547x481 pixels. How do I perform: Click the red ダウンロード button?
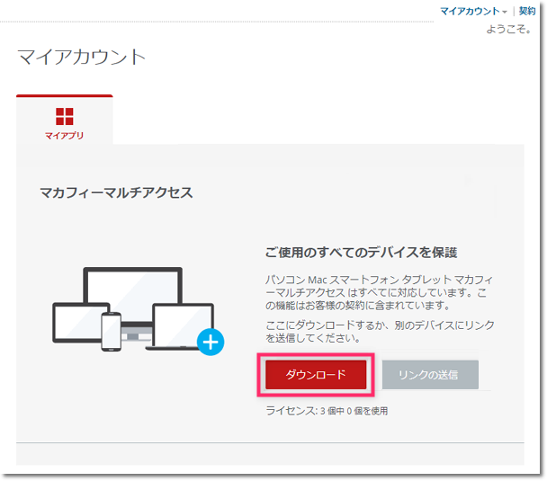316,375
